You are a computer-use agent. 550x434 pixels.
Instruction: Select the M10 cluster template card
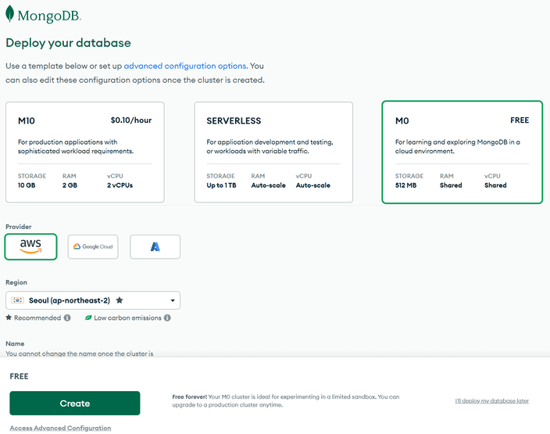click(x=84, y=152)
